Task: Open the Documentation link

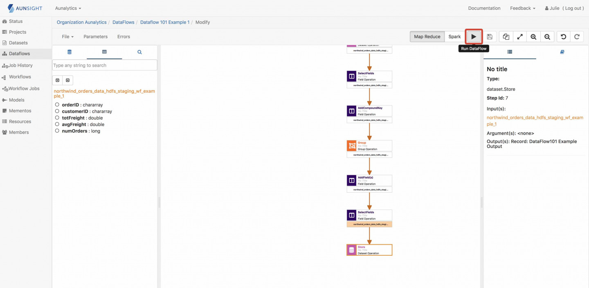Action: (x=484, y=8)
